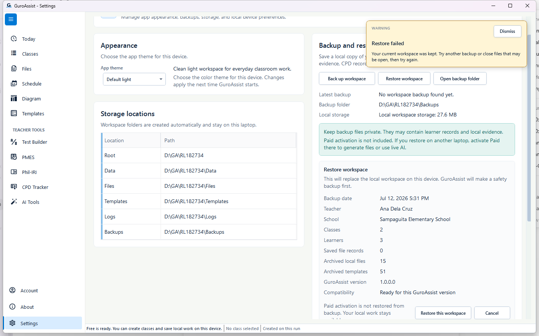Open the Schedule page
539x336 pixels.
(44, 84)
